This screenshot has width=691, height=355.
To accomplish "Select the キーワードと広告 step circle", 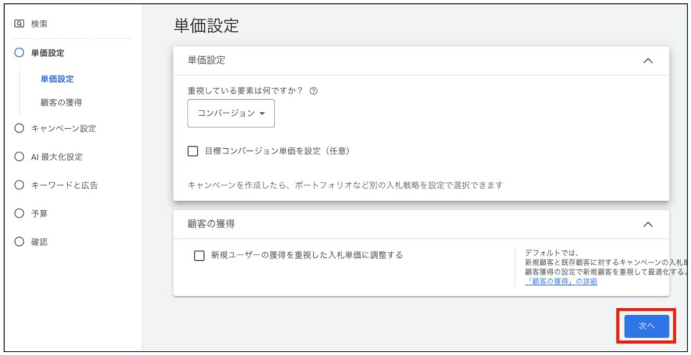I will coord(19,185).
